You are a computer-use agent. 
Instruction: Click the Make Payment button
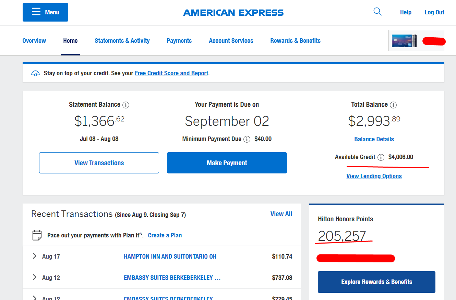click(227, 163)
